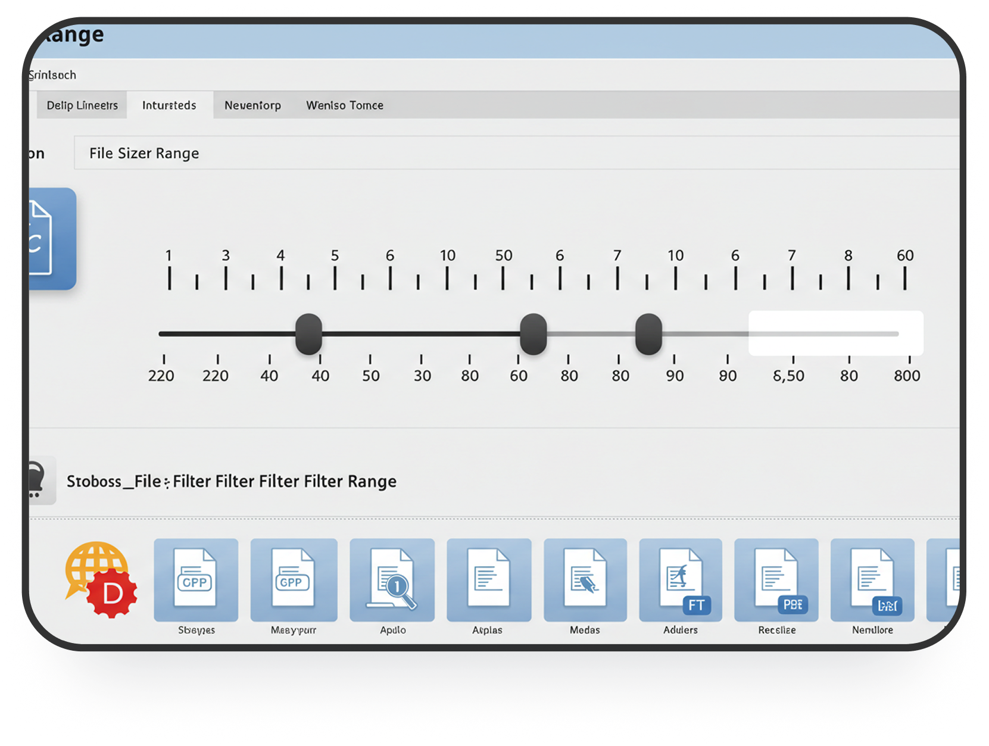The image size is (989, 746).
Task: Click the Meaypurr GPP file icon
Action: click(294, 580)
